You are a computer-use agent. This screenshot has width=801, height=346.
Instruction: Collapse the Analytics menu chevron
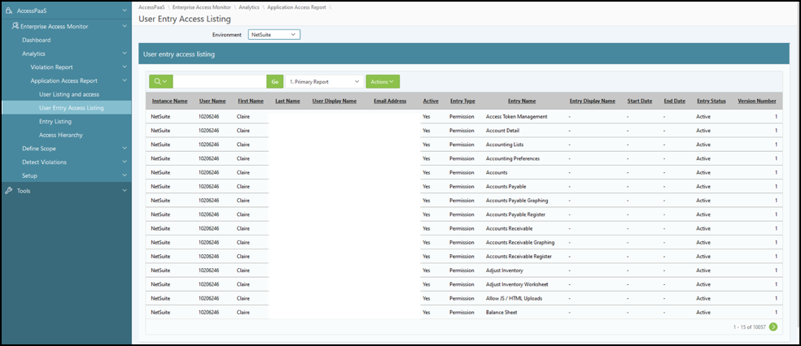[125, 53]
